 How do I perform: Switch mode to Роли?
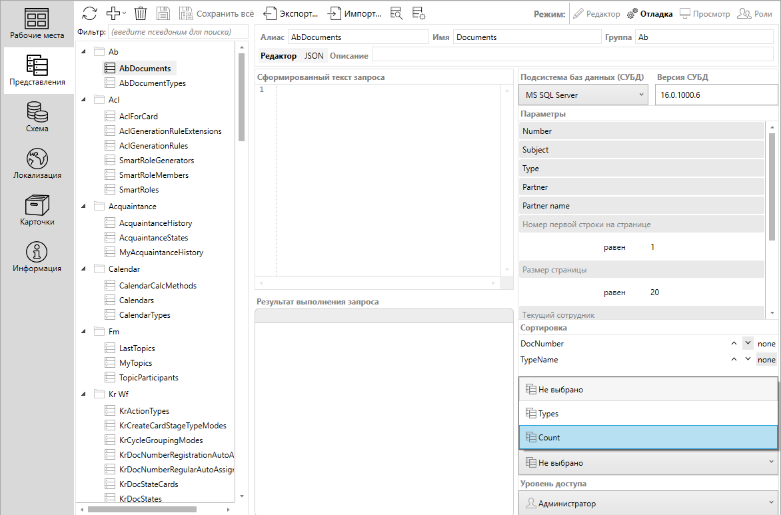pos(754,14)
